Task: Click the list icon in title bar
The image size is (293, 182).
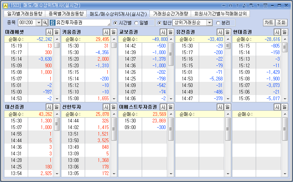Action: coord(265,5)
